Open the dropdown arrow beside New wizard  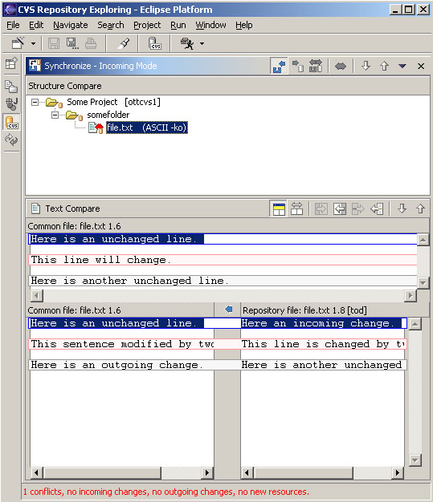pyautogui.click(x=33, y=43)
